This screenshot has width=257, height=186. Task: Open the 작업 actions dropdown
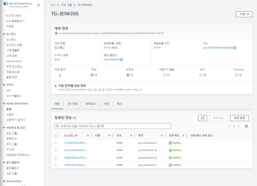pyautogui.click(x=244, y=14)
